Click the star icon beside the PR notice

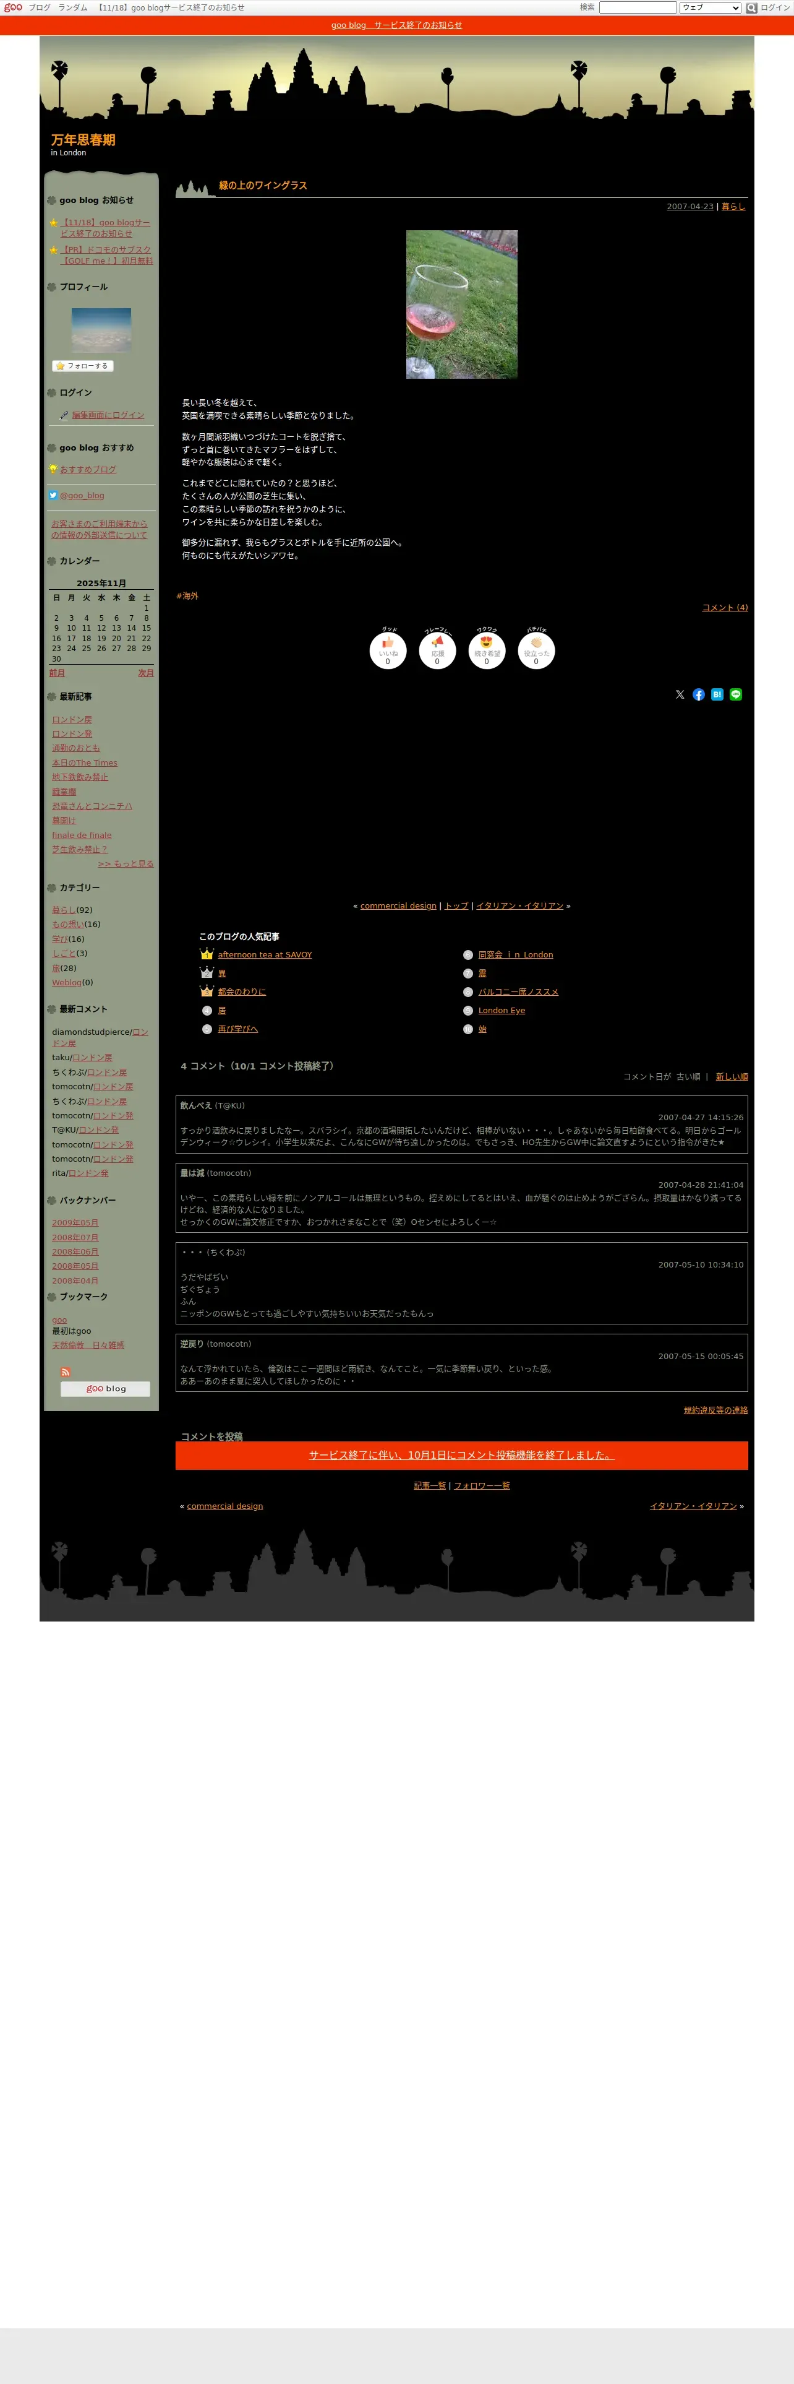pyautogui.click(x=54, y=250)
